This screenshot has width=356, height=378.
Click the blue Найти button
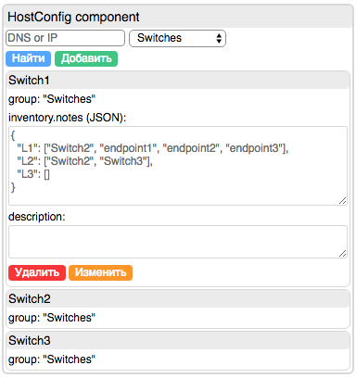(28, 58)
